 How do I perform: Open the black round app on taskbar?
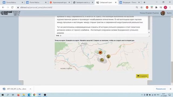(45, 95)
